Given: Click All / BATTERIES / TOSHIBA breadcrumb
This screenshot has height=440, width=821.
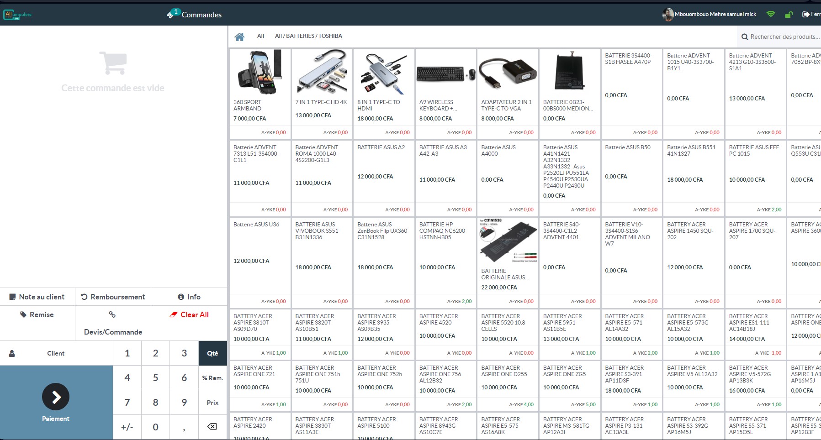Looking at the screenshot, I should [x=308, y=36].
